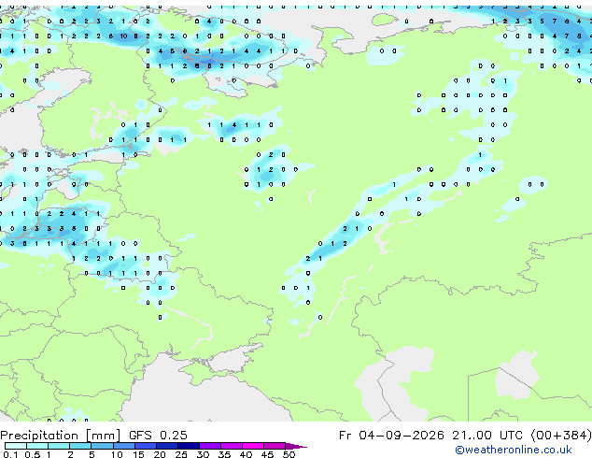This screenshot has height=458, width=592.
Task: Pick the 0.1–0.5 mm legend color box
Action: 16,446
